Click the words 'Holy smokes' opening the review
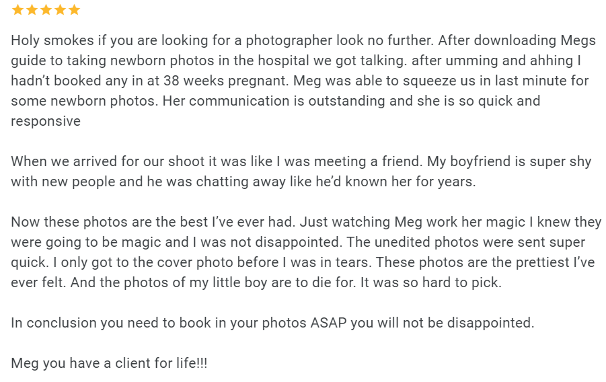This screenshot has height=382, width=606. click(52, 40)
